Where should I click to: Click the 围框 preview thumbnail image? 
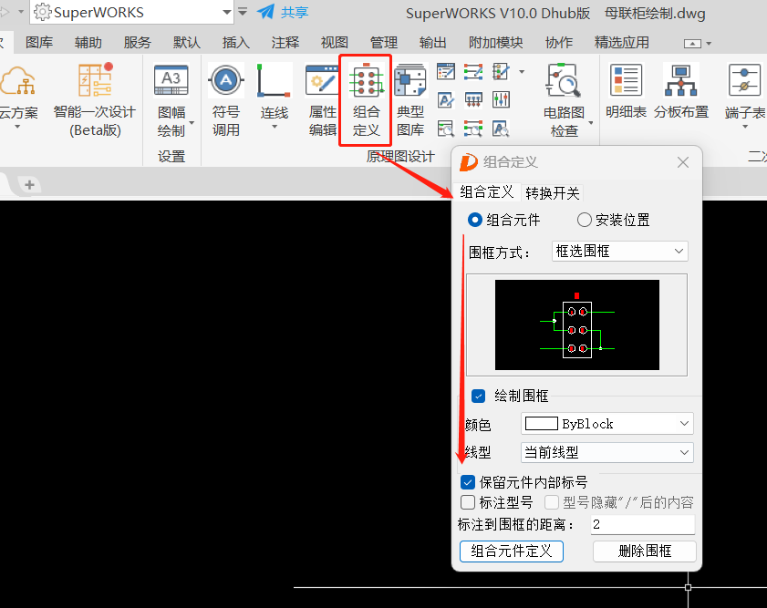577,325
